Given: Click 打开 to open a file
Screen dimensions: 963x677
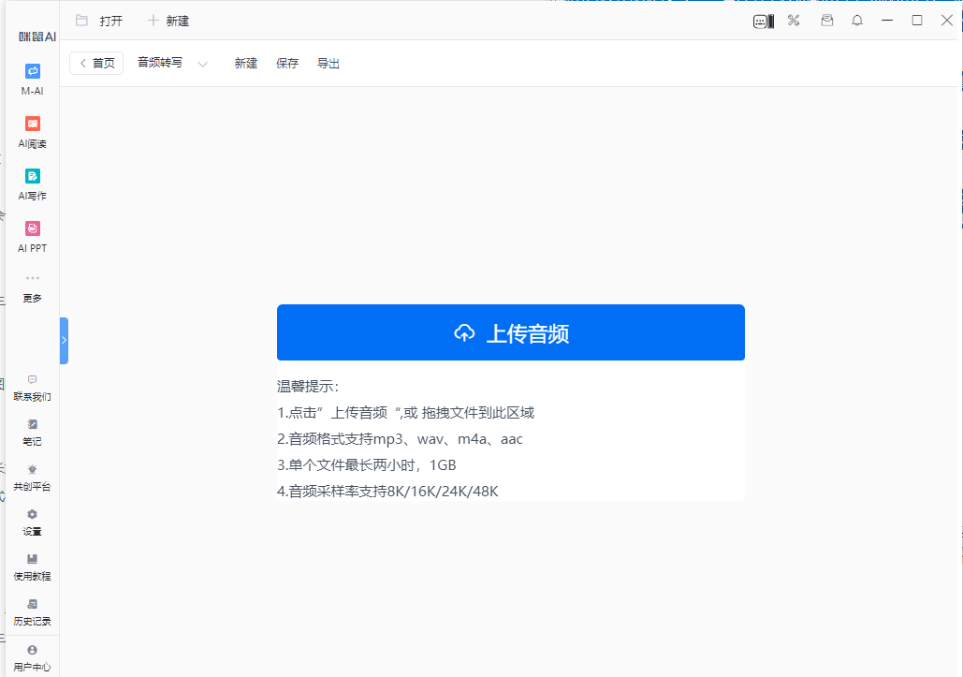Looking at the screenshot, I should 99,21.
